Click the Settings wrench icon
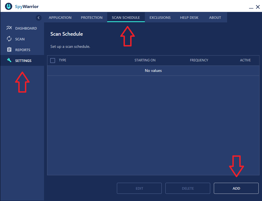Image resolution: width=262 pixels, height=201 pixels. click(x=9, y=60)
